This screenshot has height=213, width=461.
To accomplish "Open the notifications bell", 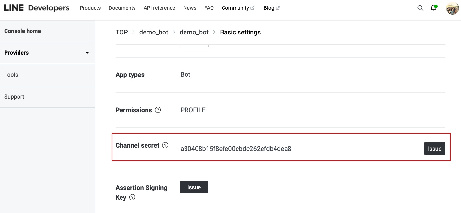I will pos(433,8).
